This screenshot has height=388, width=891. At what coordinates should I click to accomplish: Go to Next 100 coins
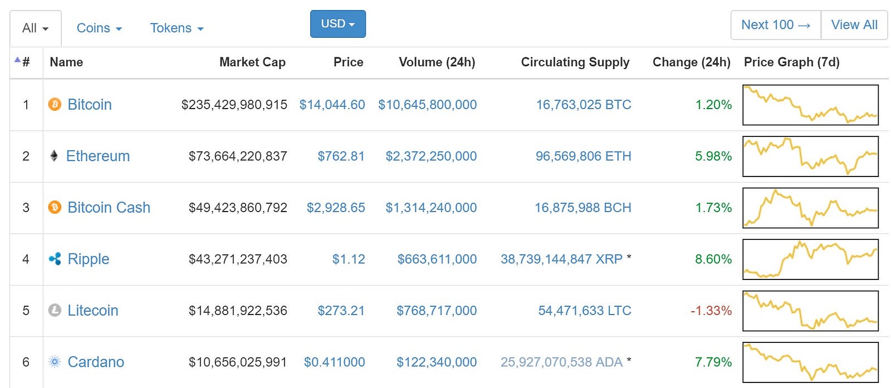776,24
